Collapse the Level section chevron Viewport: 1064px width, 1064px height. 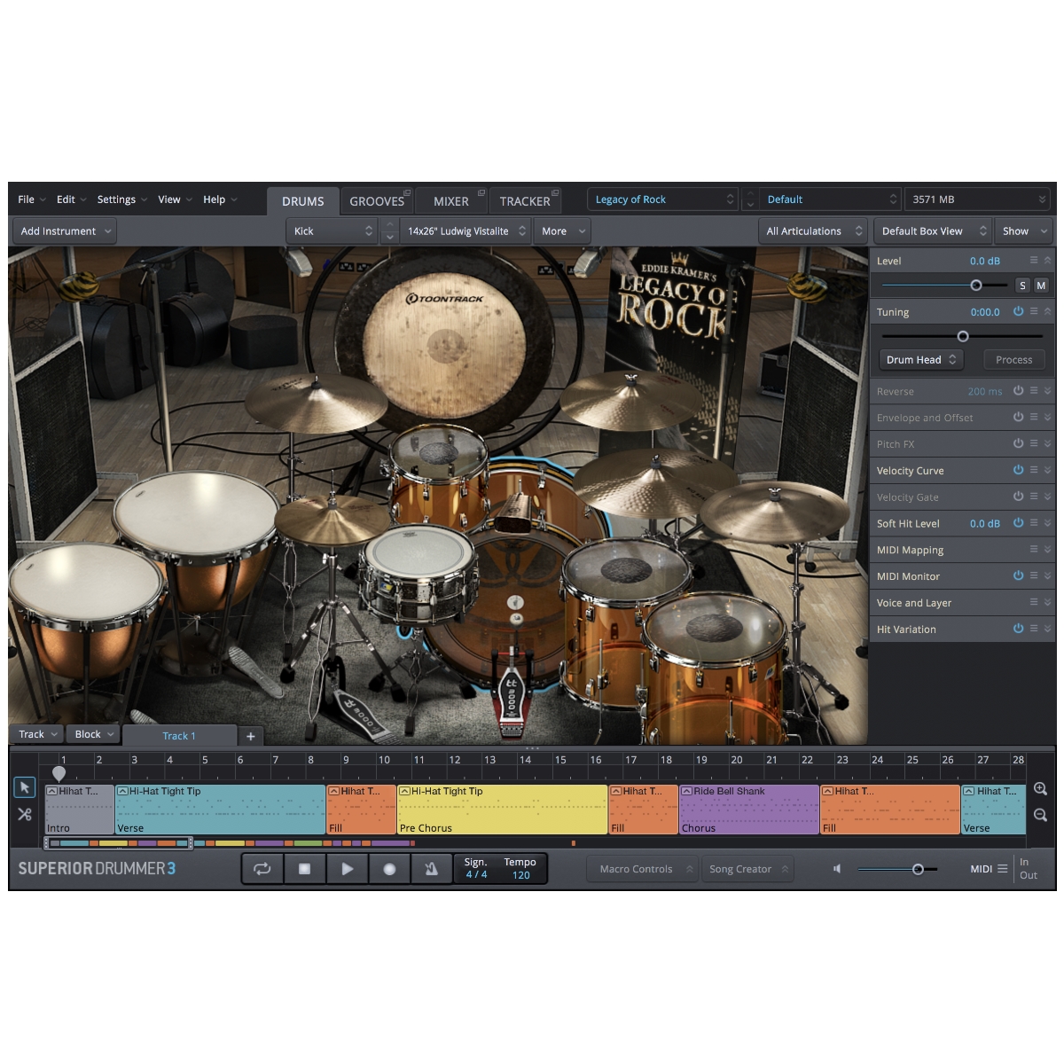click(1047, 261)
